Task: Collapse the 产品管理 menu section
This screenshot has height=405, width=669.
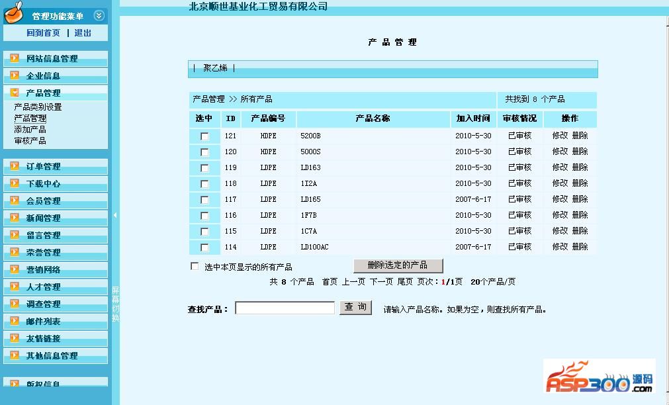Action: tap(56, 93)
